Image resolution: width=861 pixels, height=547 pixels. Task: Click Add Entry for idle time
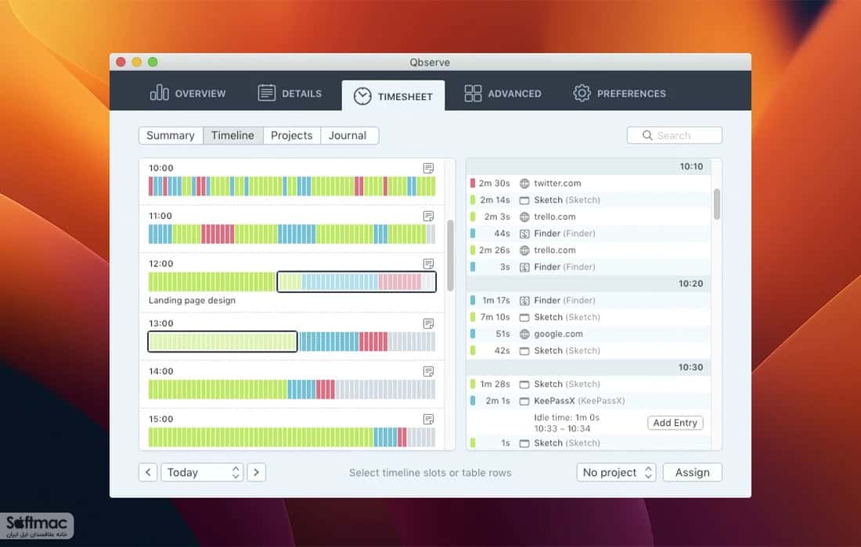pyautogui.click(x=675, y=423)
